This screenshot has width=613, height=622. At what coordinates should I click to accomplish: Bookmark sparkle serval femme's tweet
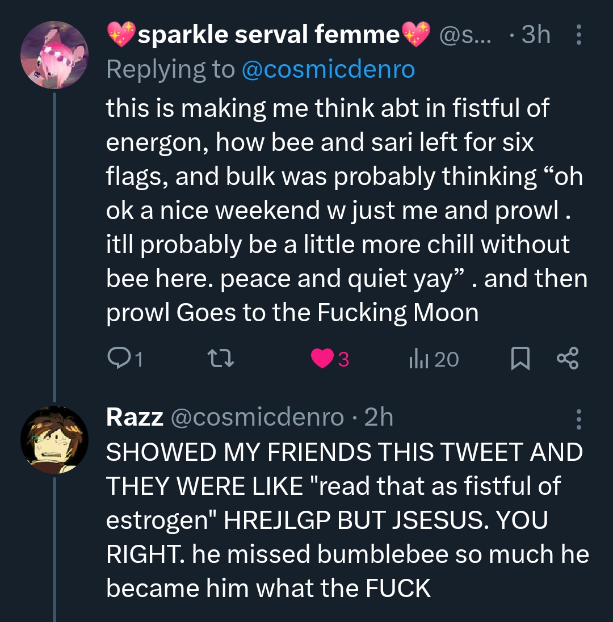point(519,359)
